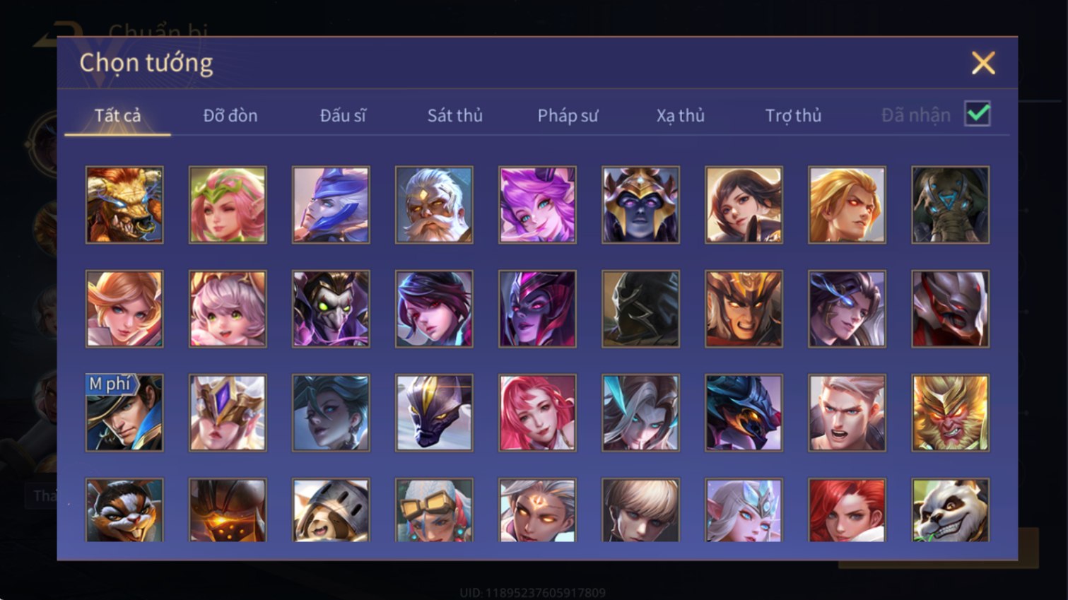Select the black panther hero portrait
This screenshot has height=600, width=1068.
point(434,413)
